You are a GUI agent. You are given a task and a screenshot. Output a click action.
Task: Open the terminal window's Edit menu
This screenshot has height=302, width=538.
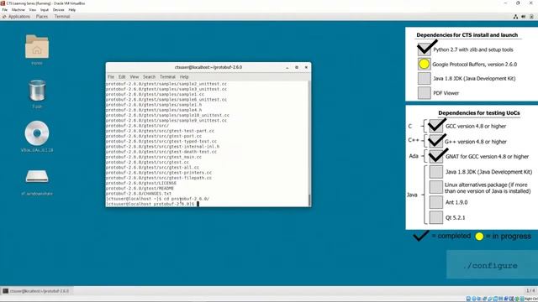coord(122,77)
